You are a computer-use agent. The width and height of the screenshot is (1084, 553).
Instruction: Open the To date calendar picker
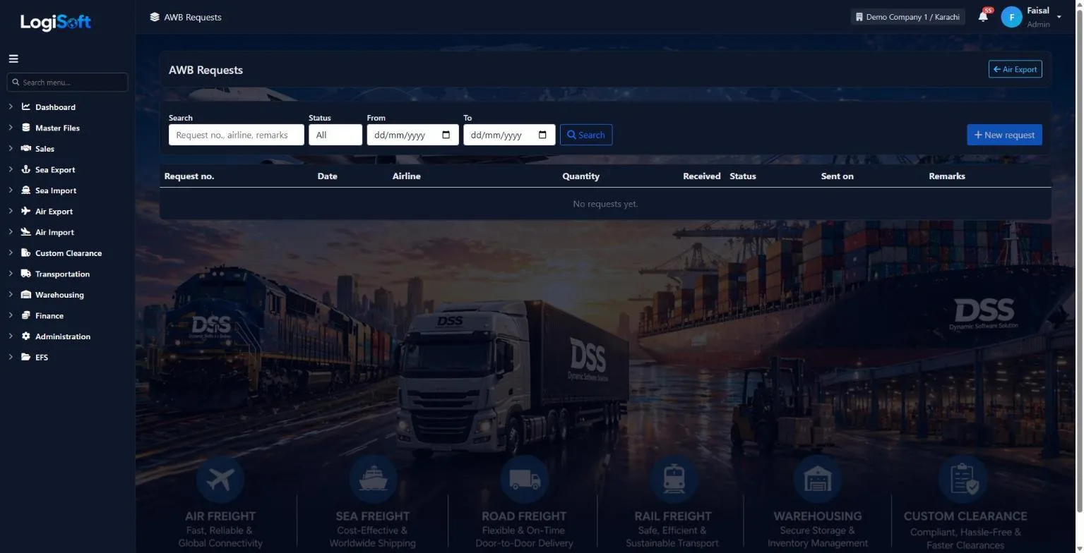click(542, 135)
